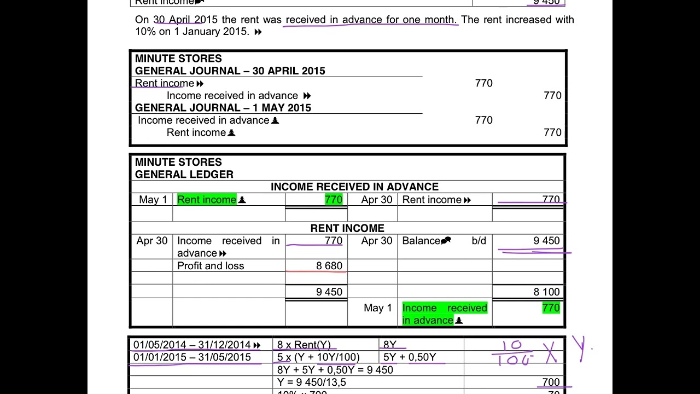
Task: Select the 'GENERAL JOURNAL – 30 APRIL 2015' heading
Action: tap(230, 71)
